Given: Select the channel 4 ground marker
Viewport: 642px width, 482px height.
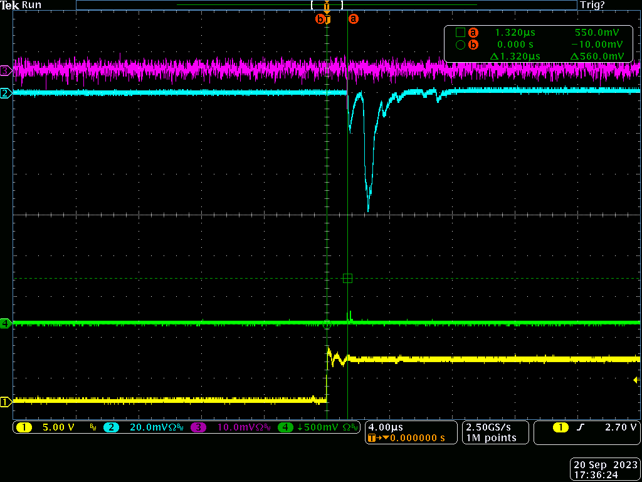Looking at the screenshot, I should [x=6, y=324].
